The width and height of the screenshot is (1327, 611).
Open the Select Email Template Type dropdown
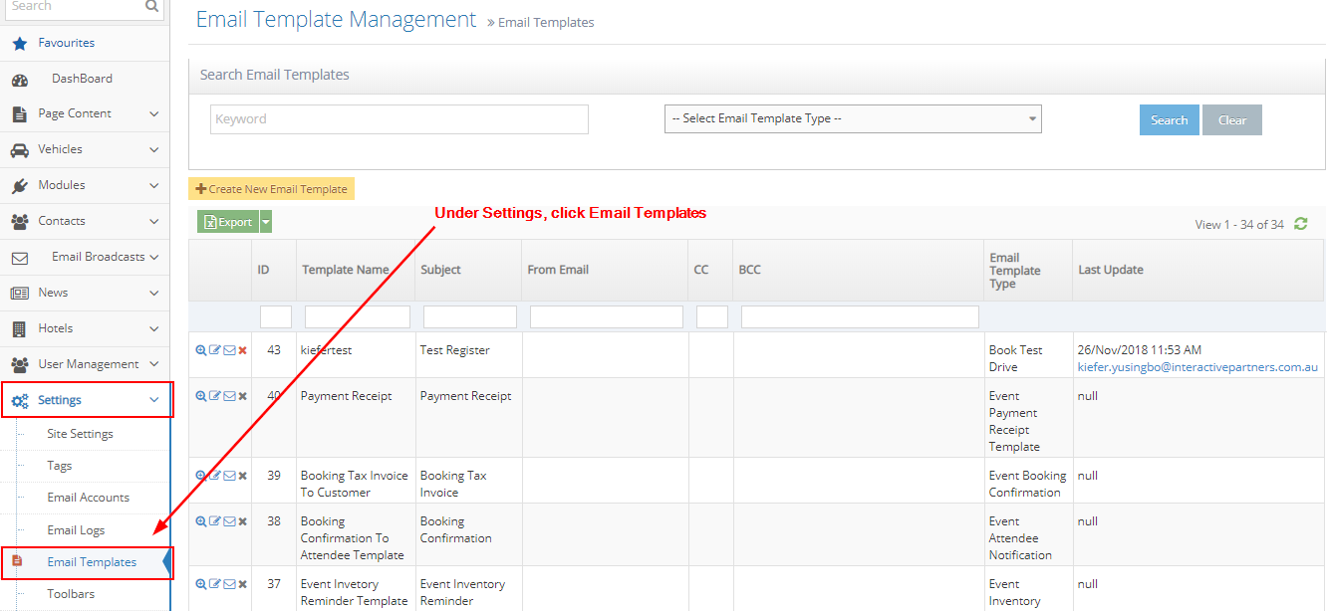tap(853, 118)
